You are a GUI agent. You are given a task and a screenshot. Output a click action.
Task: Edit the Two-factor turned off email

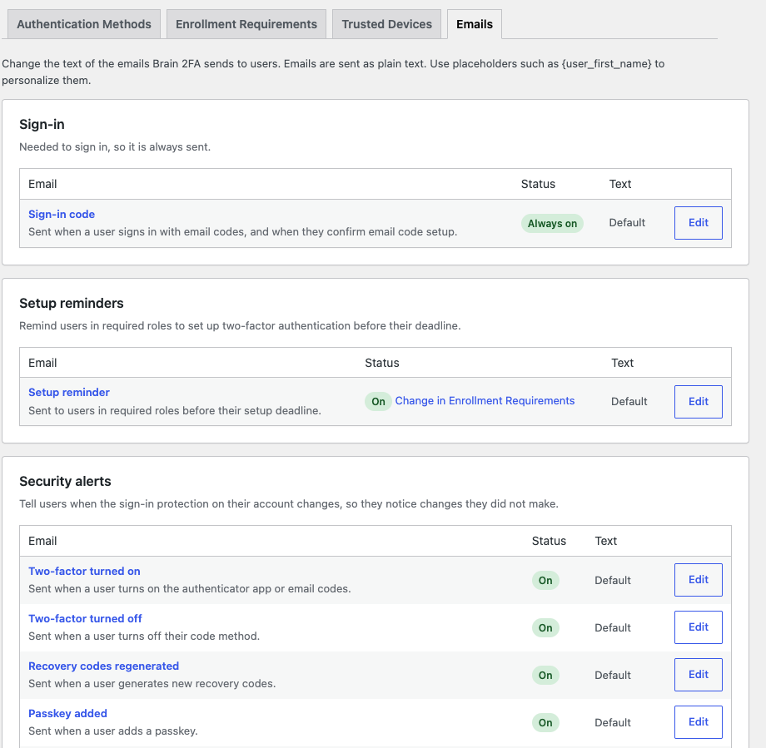[x=698, y=627]
